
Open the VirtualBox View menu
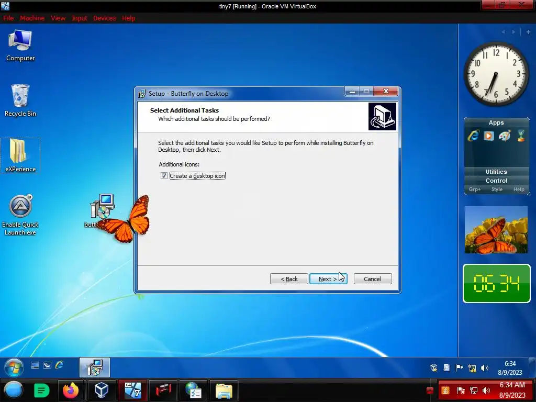58,18
